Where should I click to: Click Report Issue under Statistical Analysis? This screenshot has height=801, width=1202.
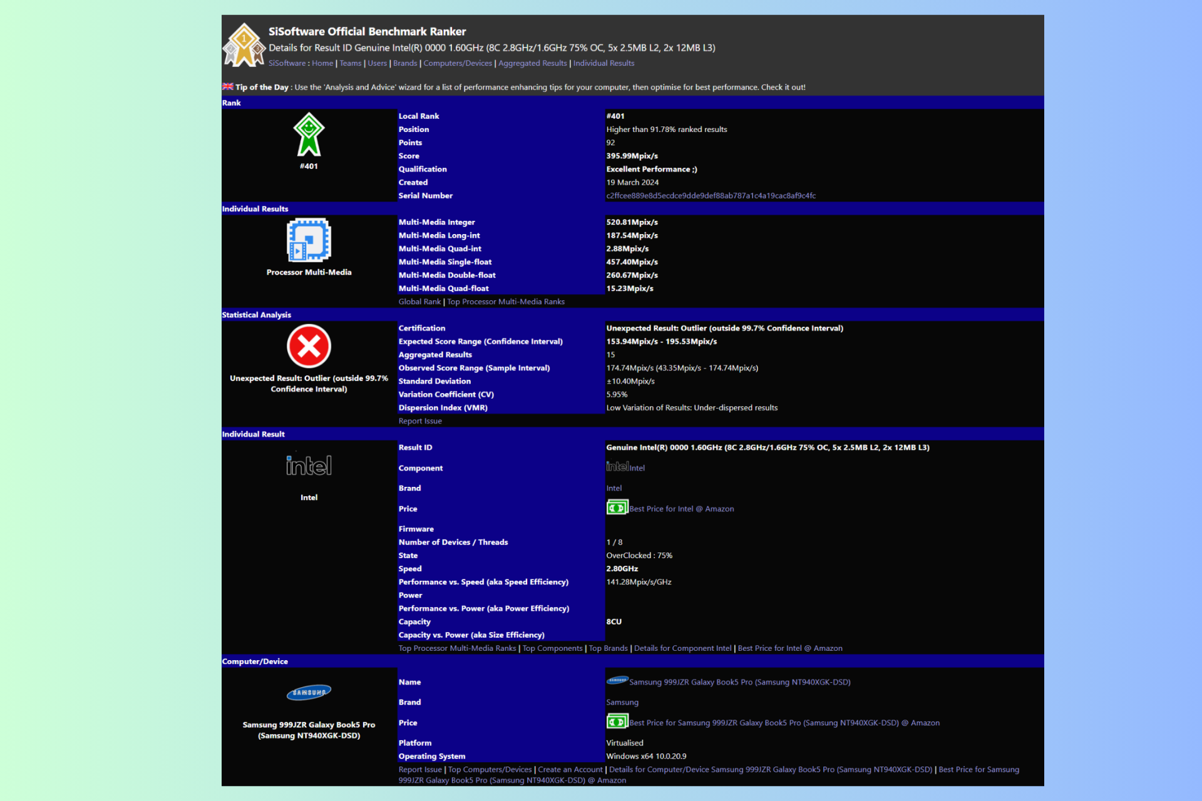[x=420, y=421]
